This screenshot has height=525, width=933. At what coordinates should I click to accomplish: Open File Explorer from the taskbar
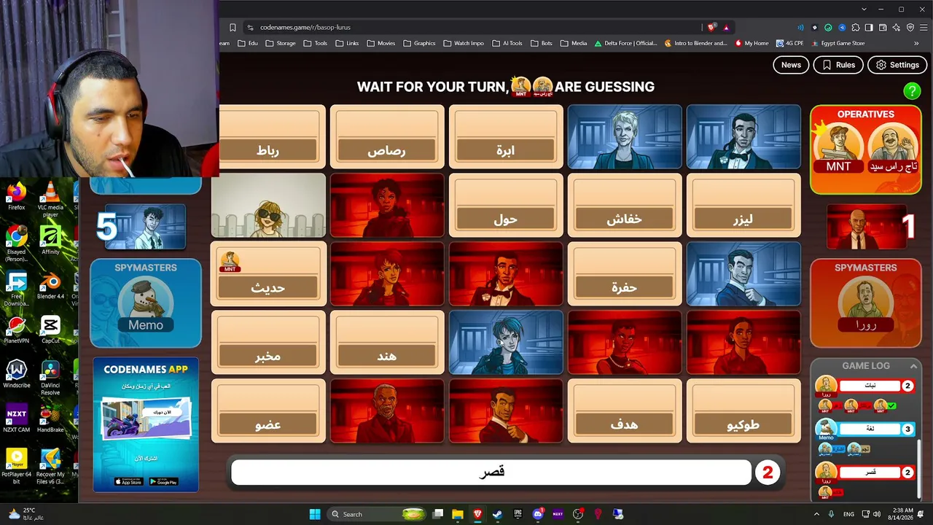point(457,514)
